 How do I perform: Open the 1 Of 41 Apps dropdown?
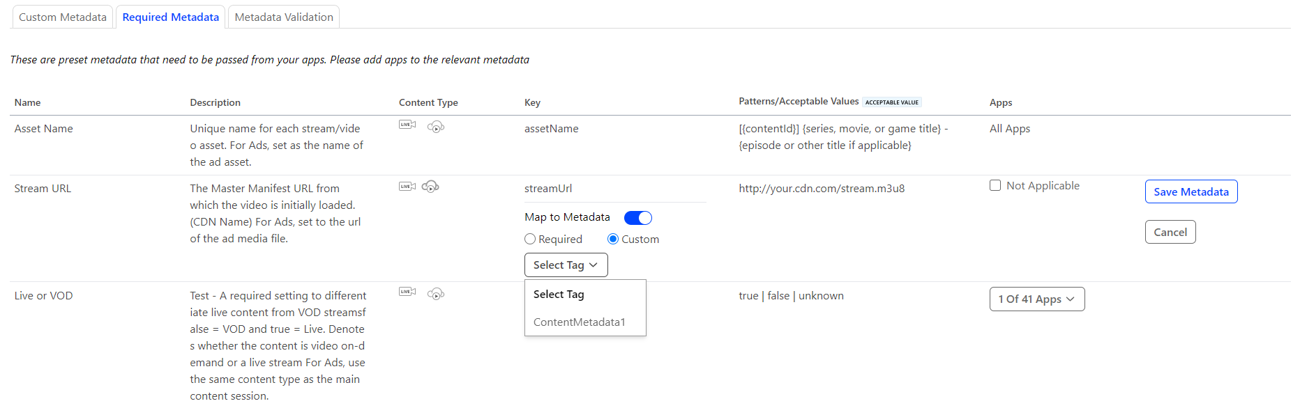tap(1036, 299)
